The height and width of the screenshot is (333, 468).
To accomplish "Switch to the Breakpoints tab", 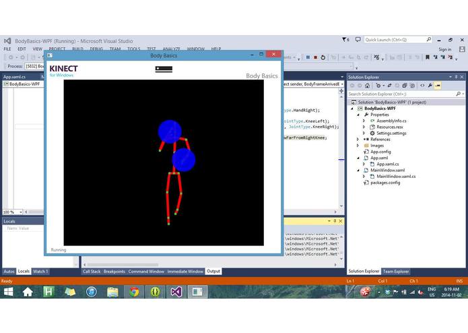I will pos(114,272).
